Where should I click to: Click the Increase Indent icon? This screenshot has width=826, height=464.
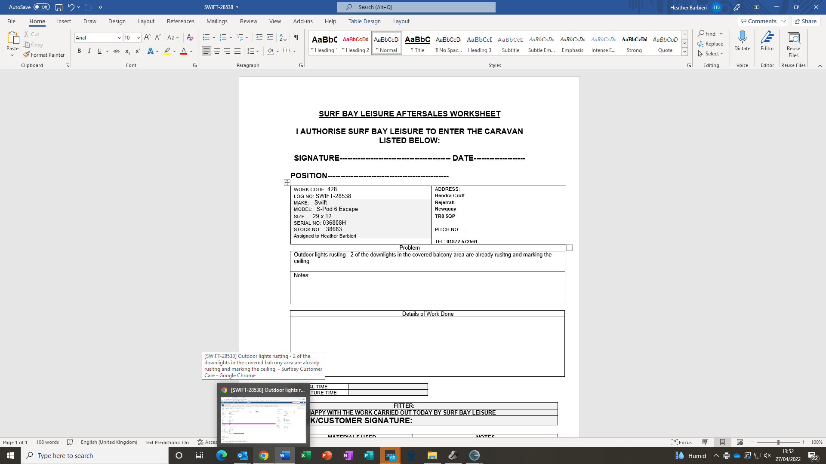pyautogui.click(x=270, y=37)
